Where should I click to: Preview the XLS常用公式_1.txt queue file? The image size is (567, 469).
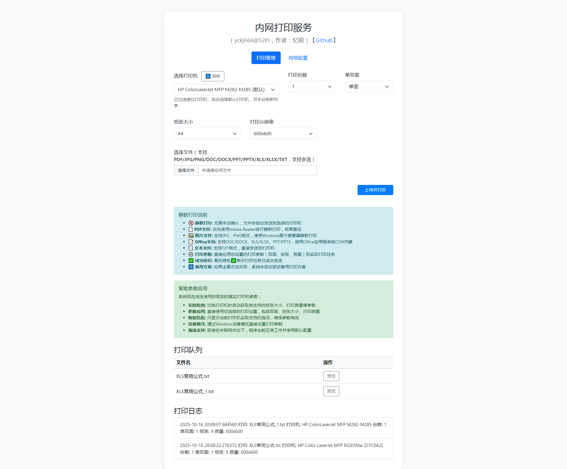[x=331, y=391]
